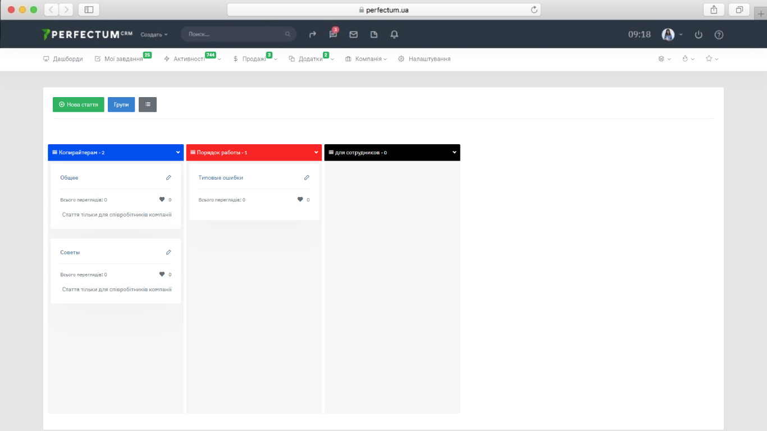The width and height of the screenshot is (767, 431).
Task: Click the Групи button
Action: [121, 104]
